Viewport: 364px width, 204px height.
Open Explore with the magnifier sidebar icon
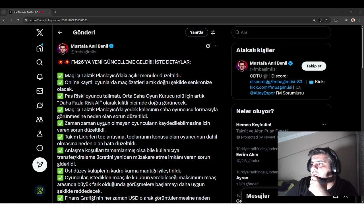click(40, 62)
